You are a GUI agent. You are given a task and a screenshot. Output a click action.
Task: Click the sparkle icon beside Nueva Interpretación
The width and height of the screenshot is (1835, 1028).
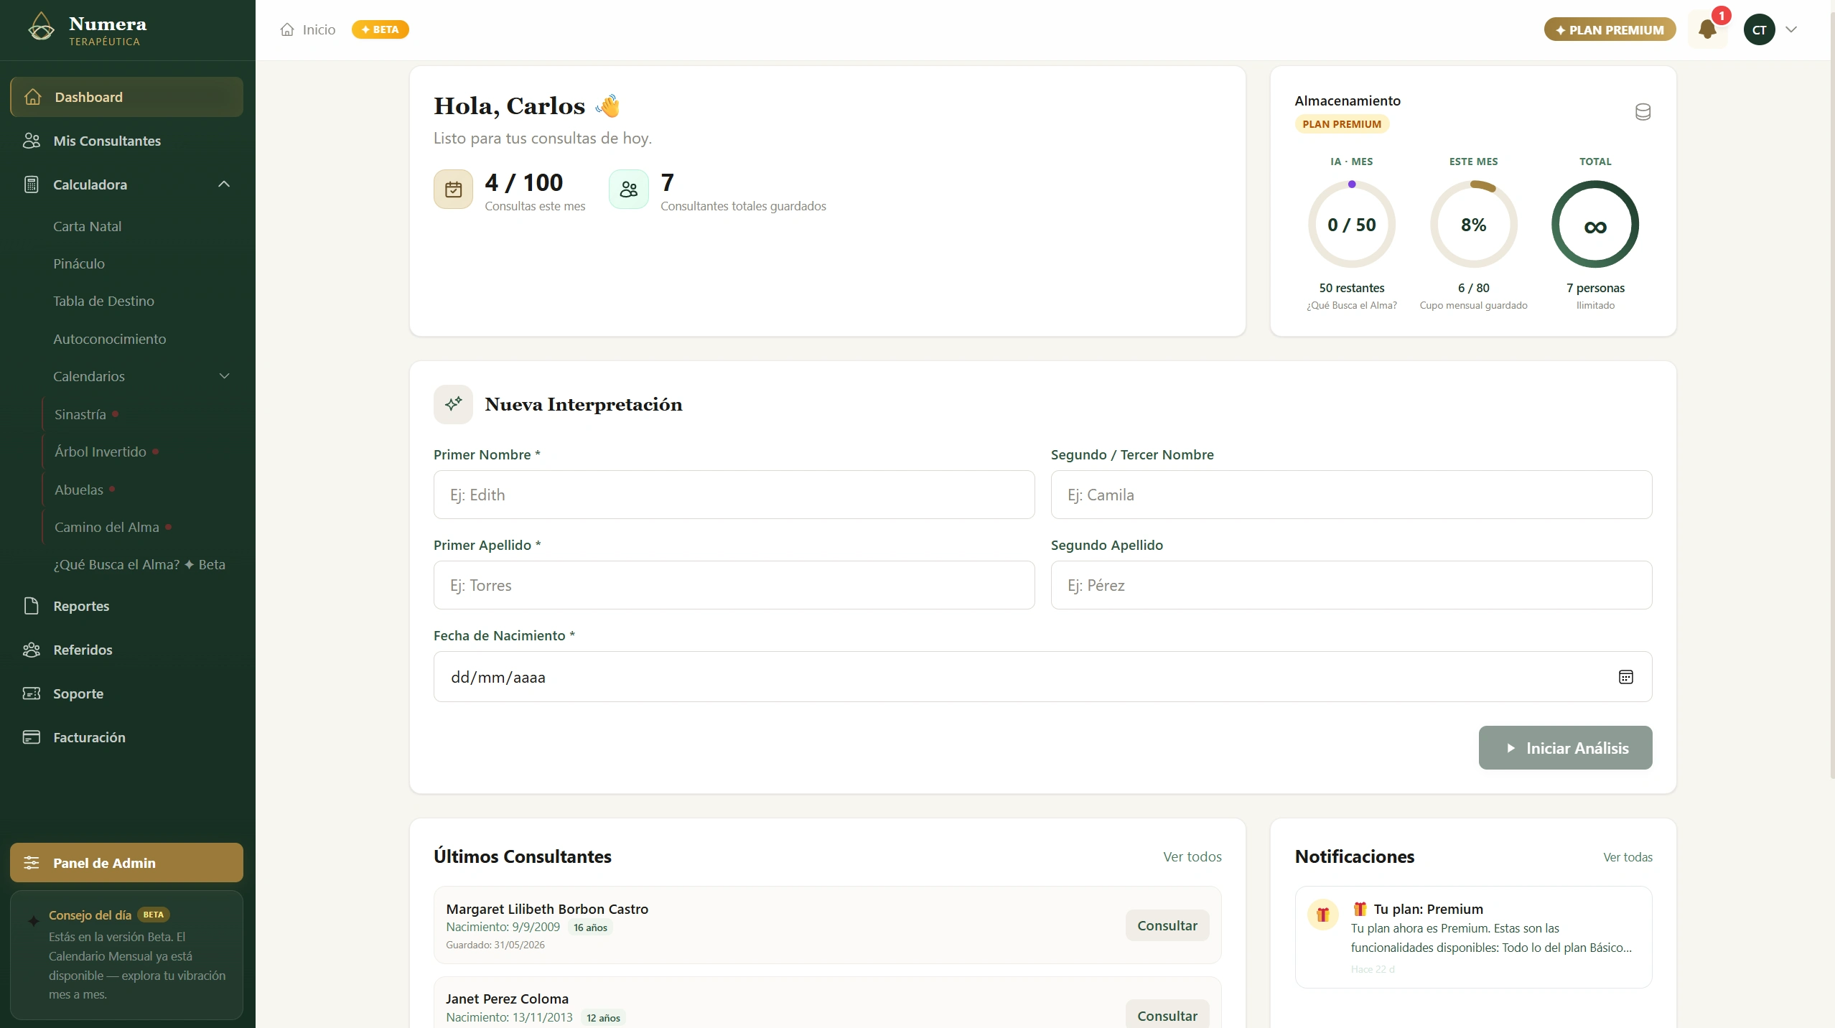(x=453, y=404)
